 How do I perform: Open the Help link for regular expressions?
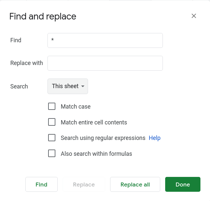(x=155, y=138)
